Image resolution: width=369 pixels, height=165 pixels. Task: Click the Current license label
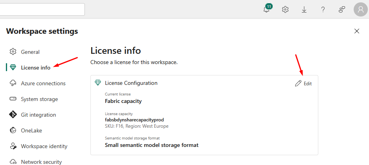click(117, 94)
